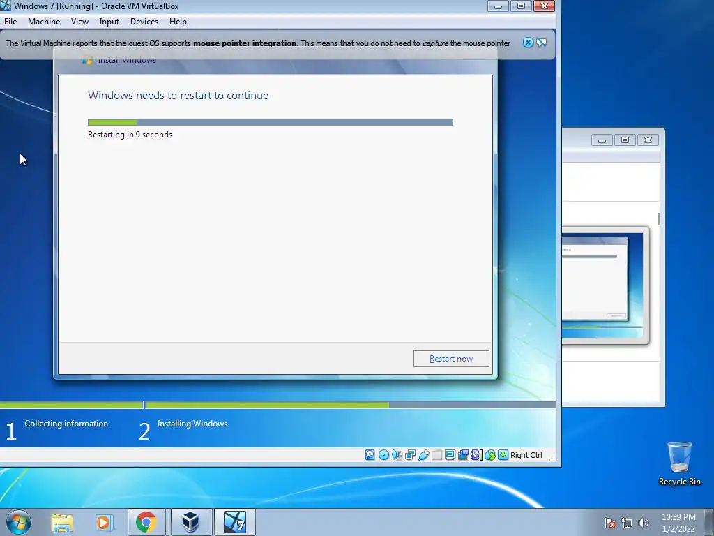Click the blank gray shared folders indicator
Image resolution: width=714 pixels, height=536 pixels.
point(436,455)
